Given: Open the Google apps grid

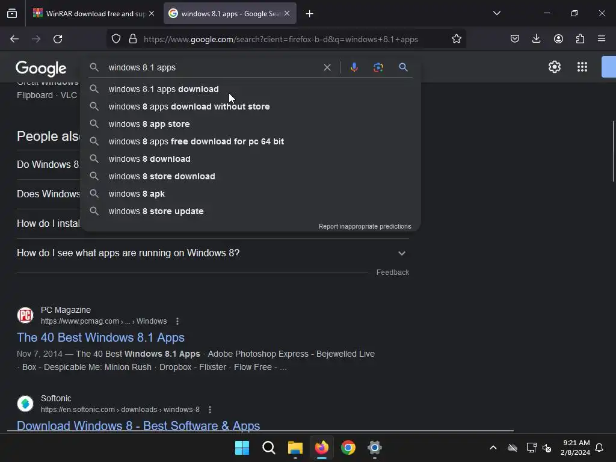Looking at the screenshot, I should (582, 67).
